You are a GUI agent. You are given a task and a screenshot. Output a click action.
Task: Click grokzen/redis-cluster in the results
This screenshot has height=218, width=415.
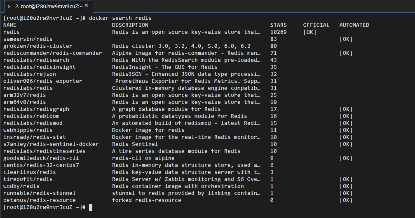pyautogui.click(x=38, y=46)
